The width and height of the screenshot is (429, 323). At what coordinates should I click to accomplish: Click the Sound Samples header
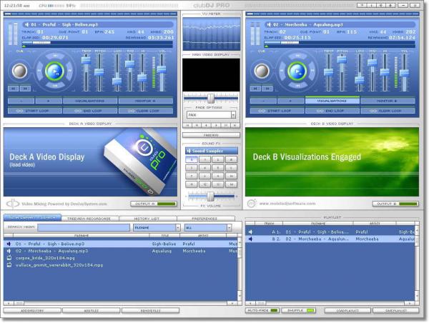(x=212, y=151)
